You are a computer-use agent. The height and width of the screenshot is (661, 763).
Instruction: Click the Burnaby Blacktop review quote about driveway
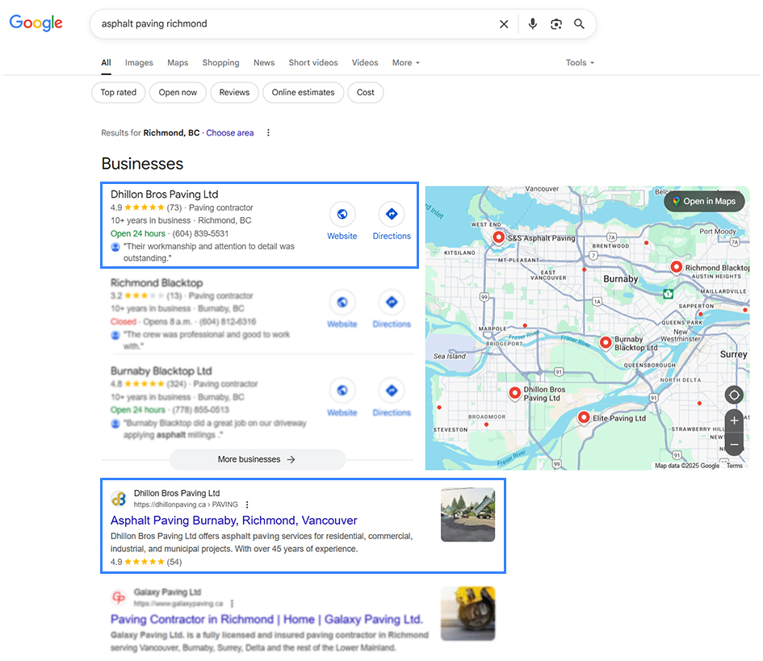tap(215, 429)
